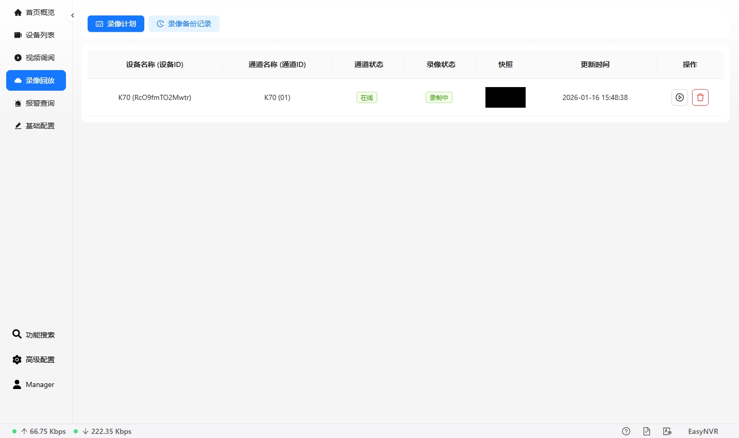Open the help question-mark icon
The width and height of the screenshot is (739, 438).
point(626,431)
